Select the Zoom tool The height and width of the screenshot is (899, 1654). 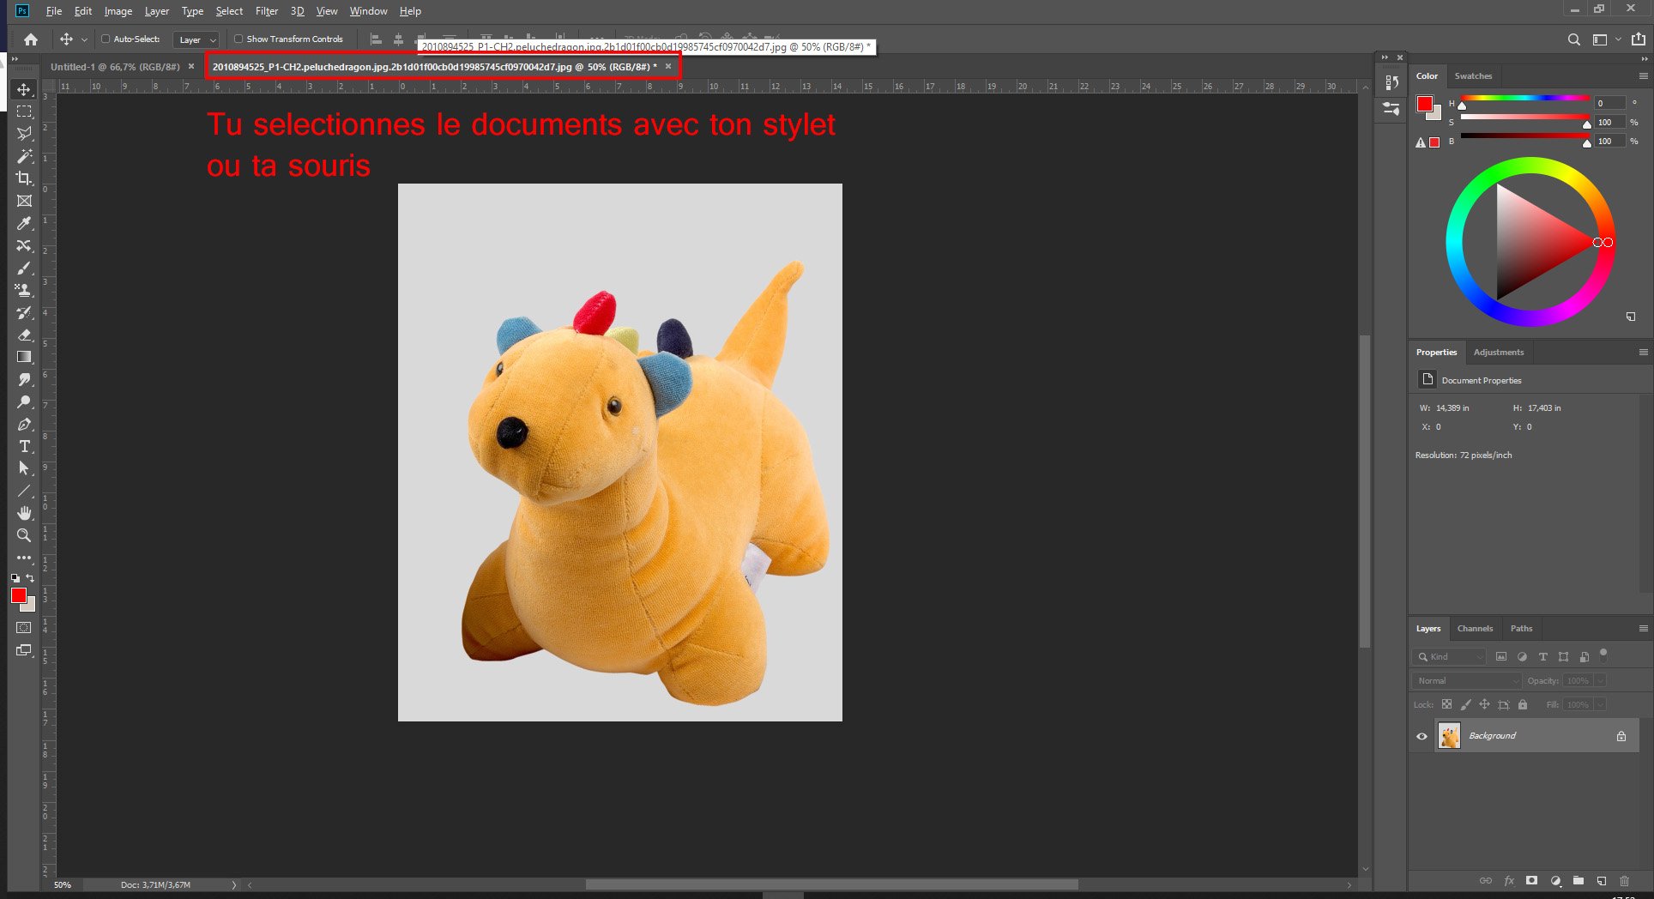(x=24, y=535)
